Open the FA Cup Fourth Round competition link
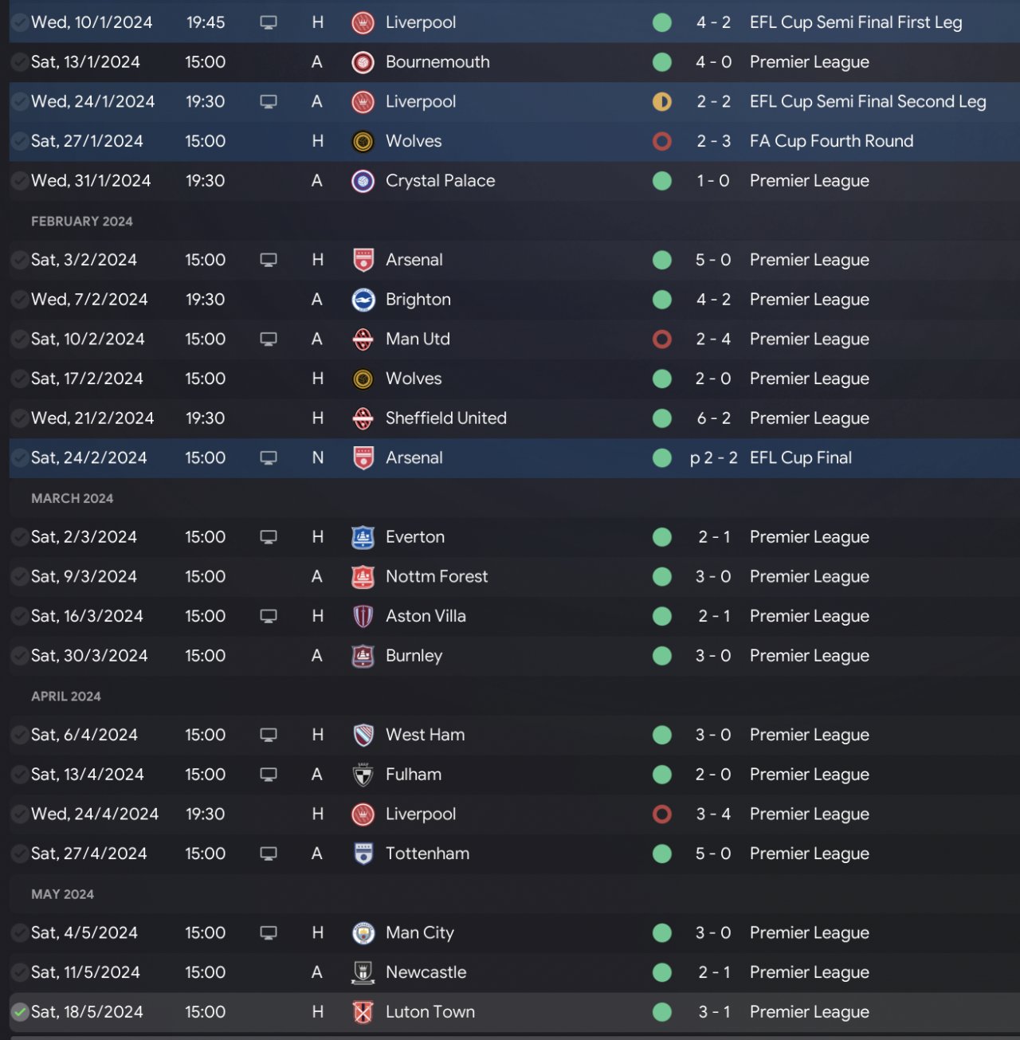This screenshot has height=1040, width=1020. 831,141
